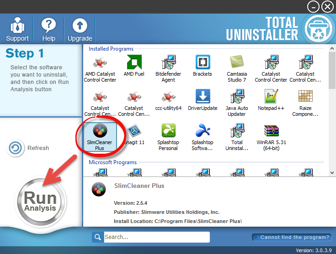
Task: Click the Total Uninstaller recycle bin logo
Action: pos(319,29)
